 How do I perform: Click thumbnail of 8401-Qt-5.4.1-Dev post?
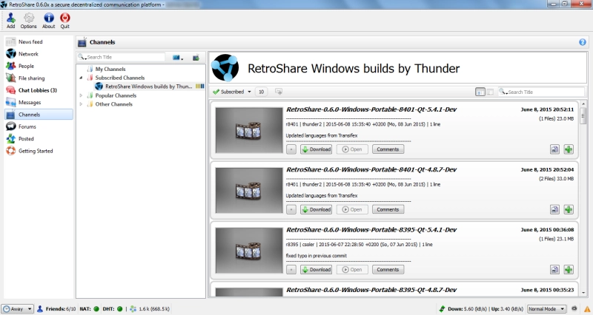coord(249,130)
